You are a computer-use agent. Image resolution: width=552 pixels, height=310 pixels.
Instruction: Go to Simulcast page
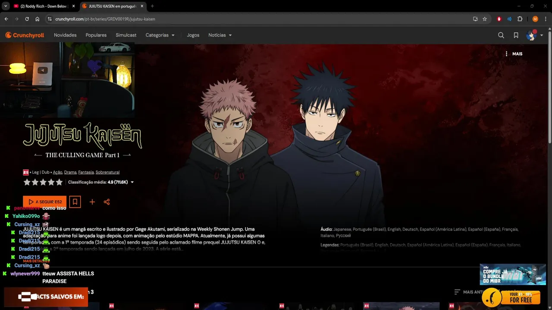(126, 35)
